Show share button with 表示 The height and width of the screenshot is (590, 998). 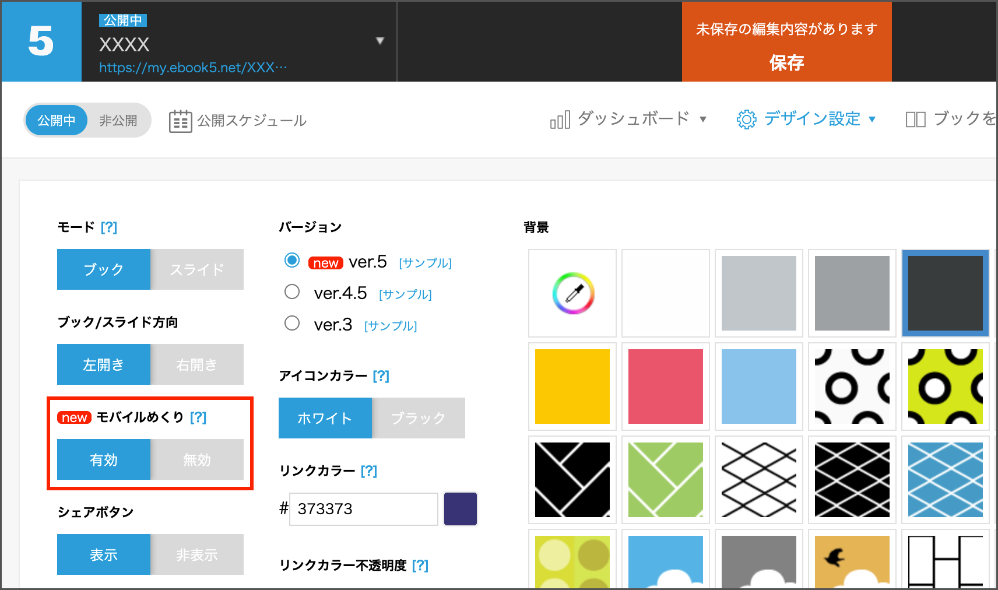pos(104,554)
